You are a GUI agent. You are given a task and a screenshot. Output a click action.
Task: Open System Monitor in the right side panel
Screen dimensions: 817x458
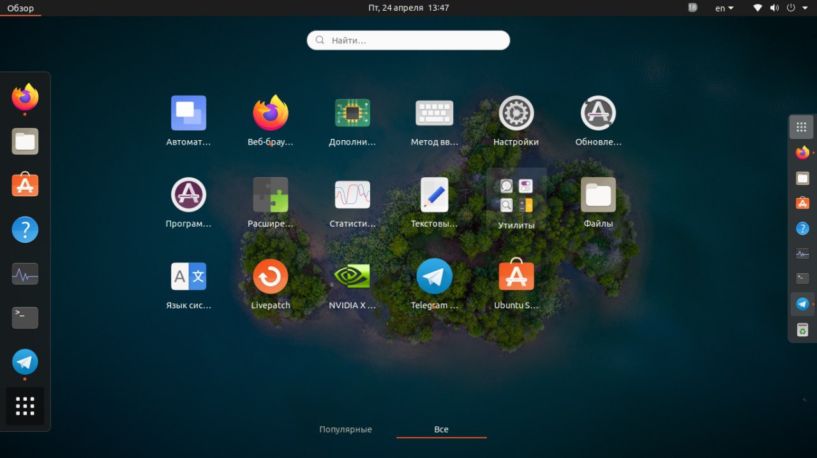point(802,254)
